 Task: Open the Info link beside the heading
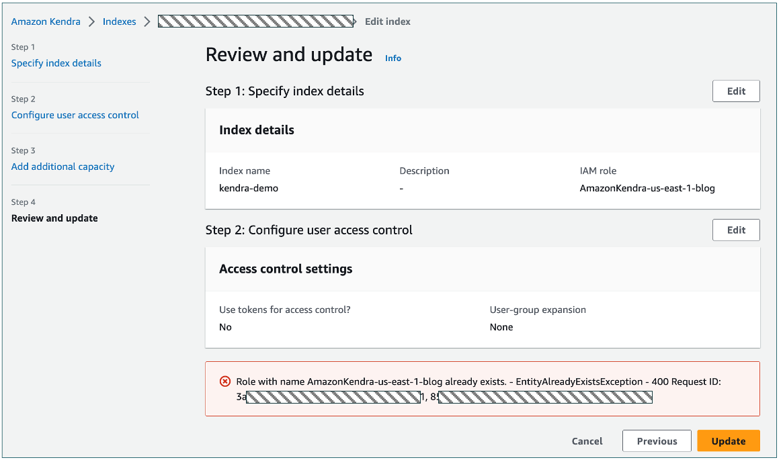(x=393, y=58)
